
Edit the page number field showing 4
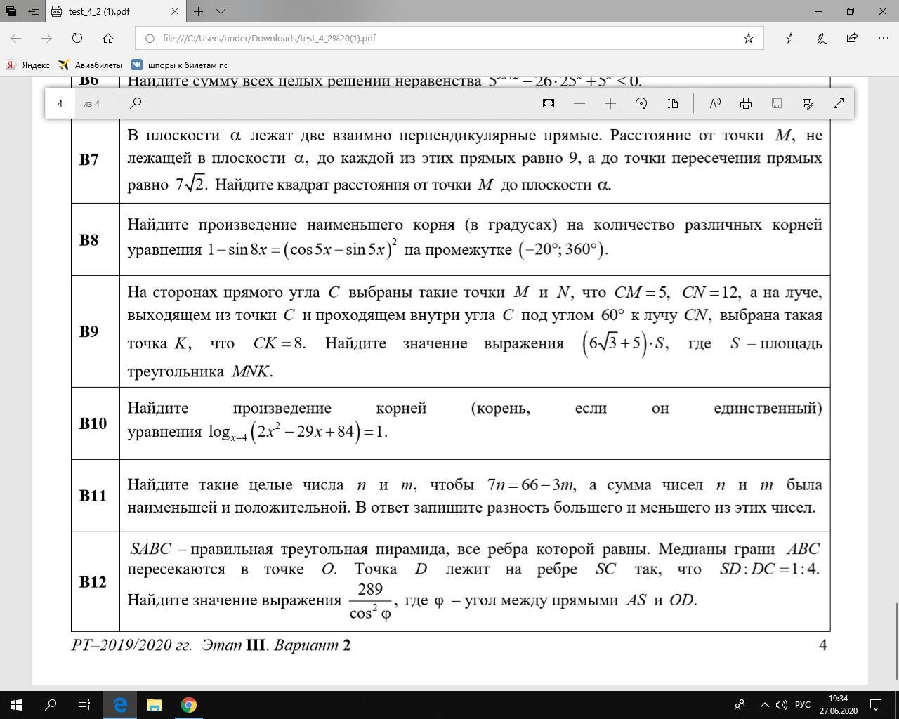[60, 103]
